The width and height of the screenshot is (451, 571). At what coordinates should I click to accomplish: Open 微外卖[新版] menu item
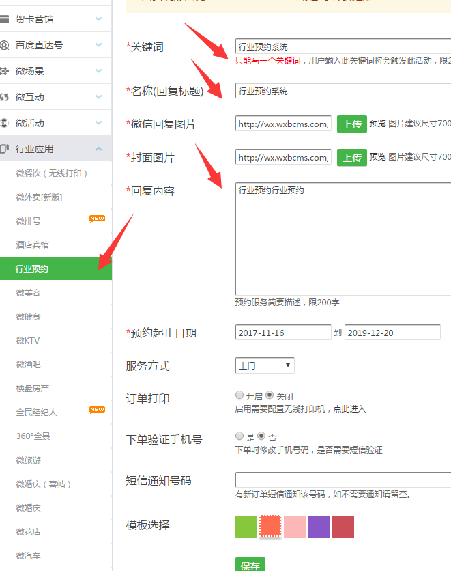39,197
